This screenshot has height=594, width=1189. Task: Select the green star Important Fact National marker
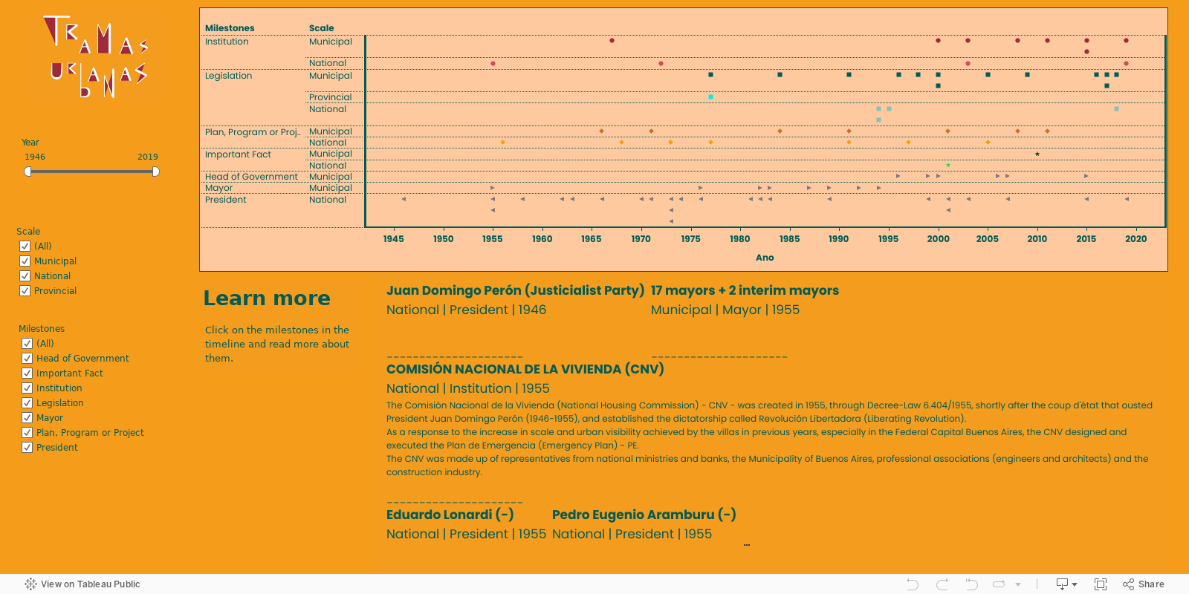pos(948,165)
